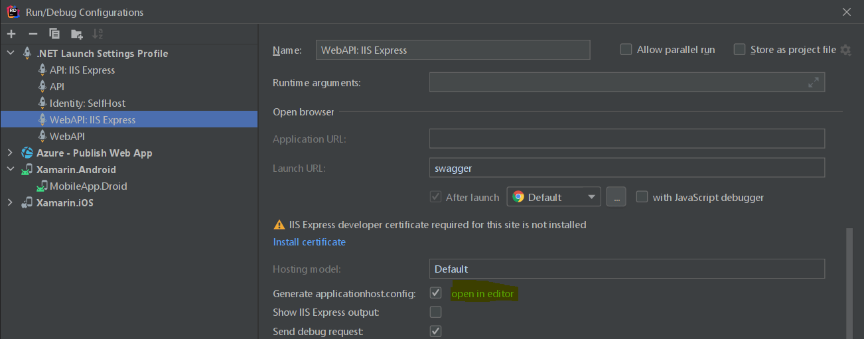Enable Allow parallel run
864x339 pixels.
pos(626,49)
